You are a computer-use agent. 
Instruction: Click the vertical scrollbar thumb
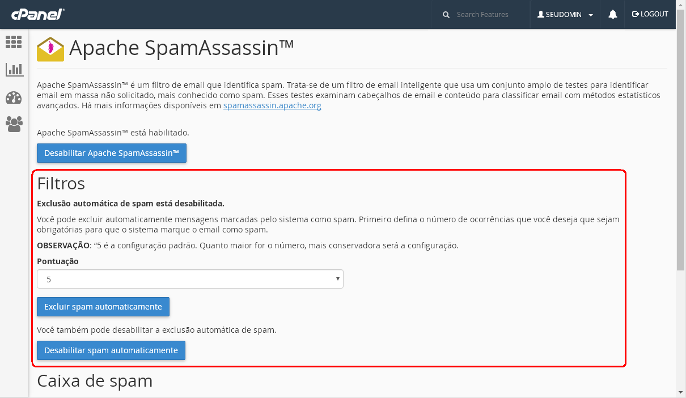pos(681,142)
